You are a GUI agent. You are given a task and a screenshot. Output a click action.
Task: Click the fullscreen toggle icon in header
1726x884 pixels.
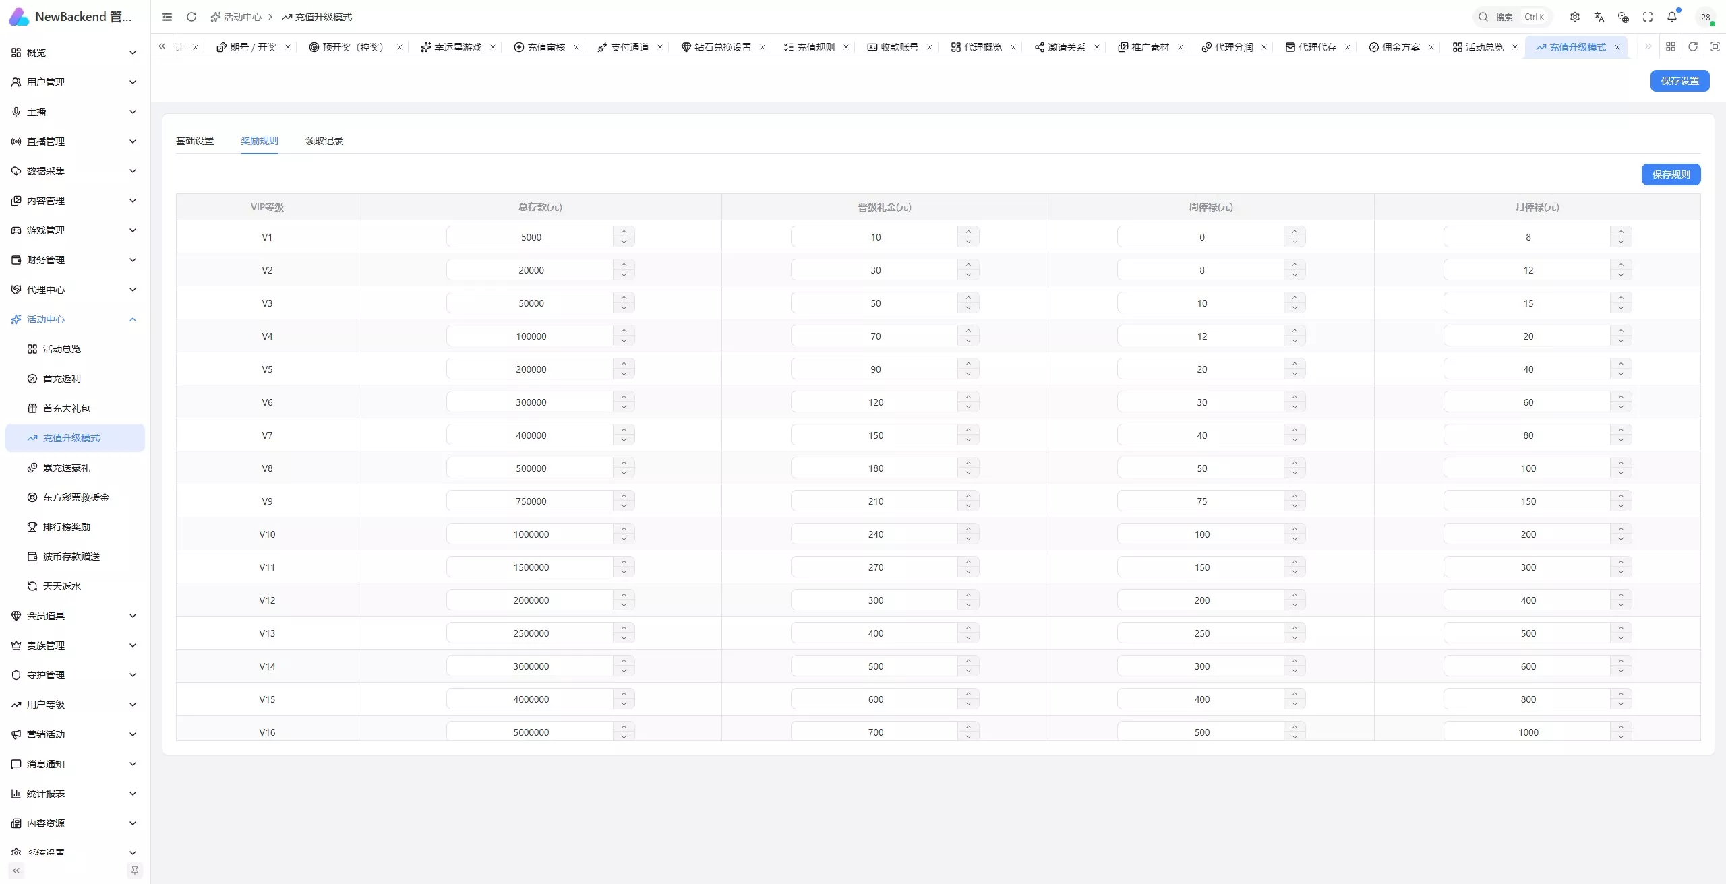1648,17
